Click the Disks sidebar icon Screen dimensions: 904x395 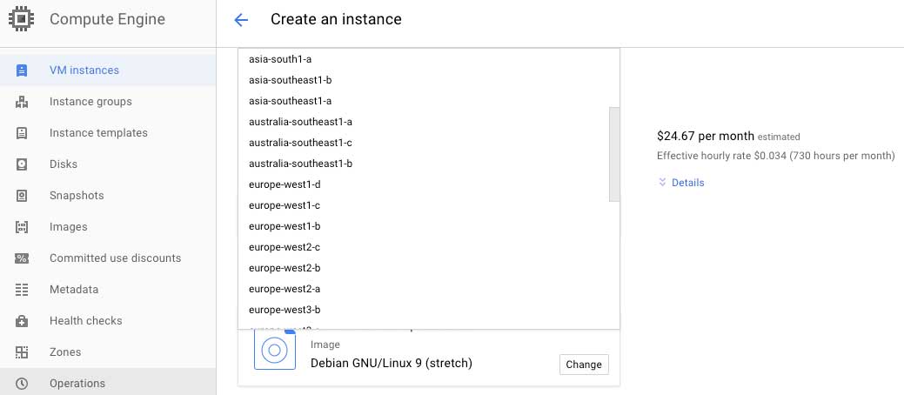click(x=22, y=164)
